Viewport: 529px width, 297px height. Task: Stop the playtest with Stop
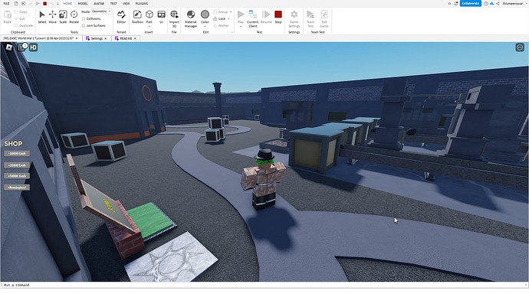(x=278, y=17)
